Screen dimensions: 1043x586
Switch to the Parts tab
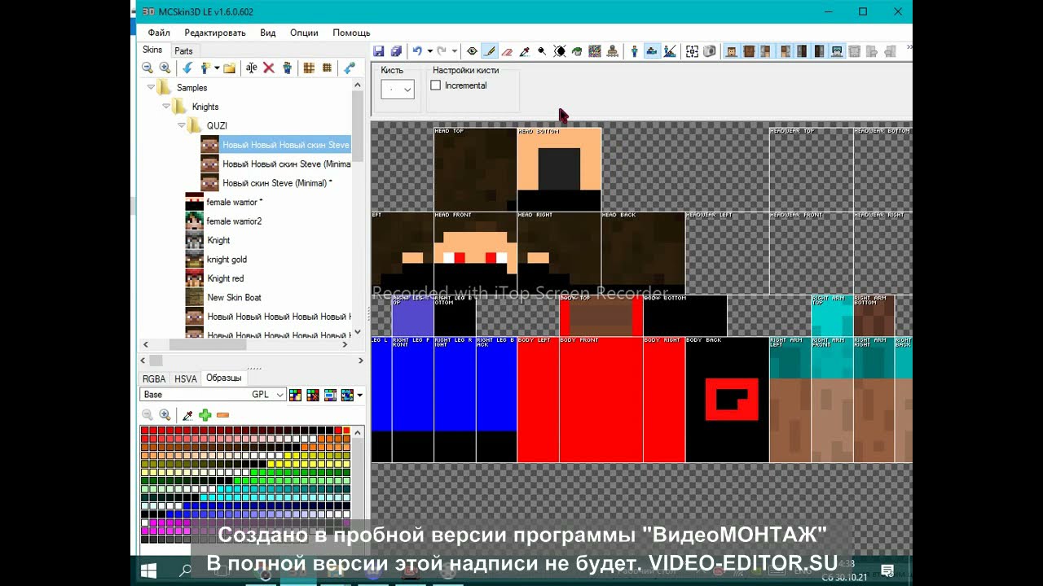[183, 50]
